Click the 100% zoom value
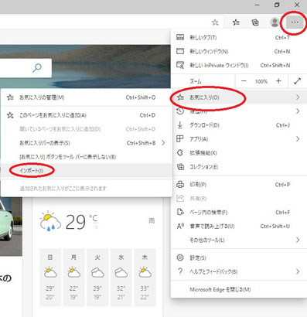This screenshot has height=317, width=307. pyautogui.click(x=261, y=81)
